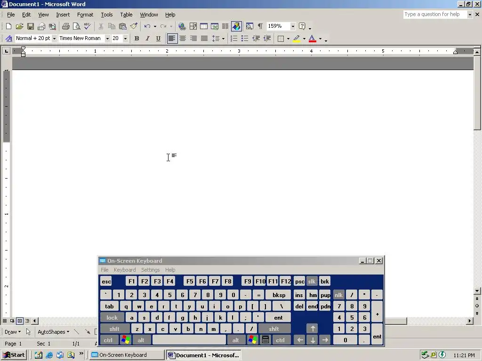Insert Microsoft Excel Worksheet

pos(215,26)
